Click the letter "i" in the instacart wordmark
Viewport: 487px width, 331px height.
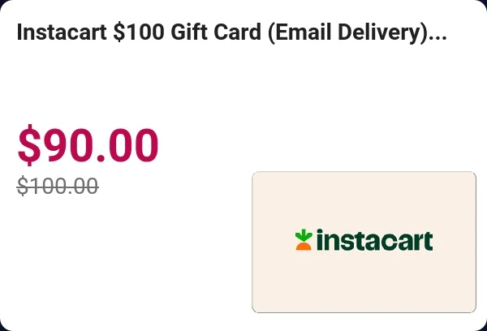[320, 240]
